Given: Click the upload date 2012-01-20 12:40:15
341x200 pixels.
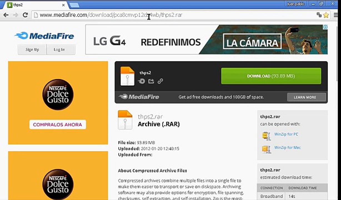Looking at the screenshot, I should pos(160,149).
